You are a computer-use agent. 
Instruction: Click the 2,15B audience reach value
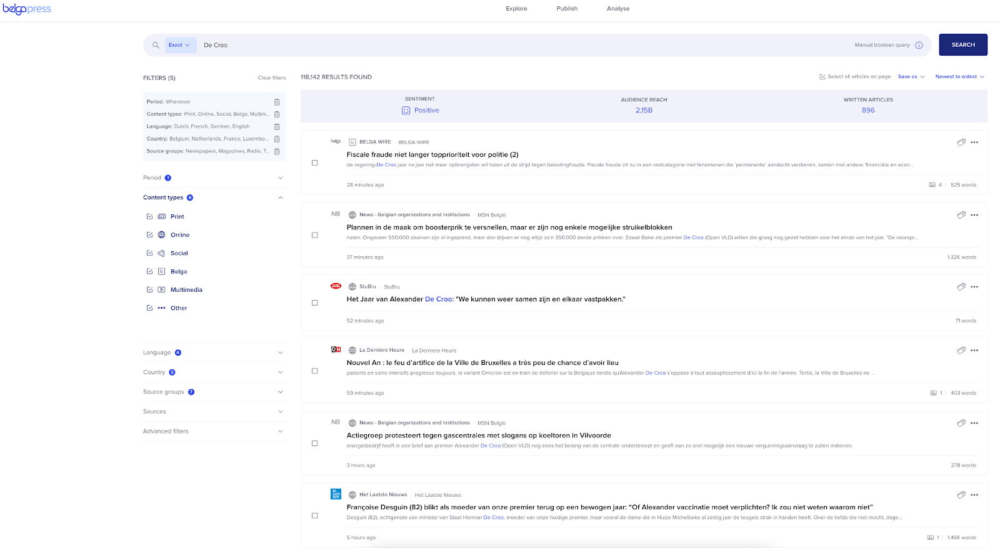pyautogui.click(x=644, y=111)
